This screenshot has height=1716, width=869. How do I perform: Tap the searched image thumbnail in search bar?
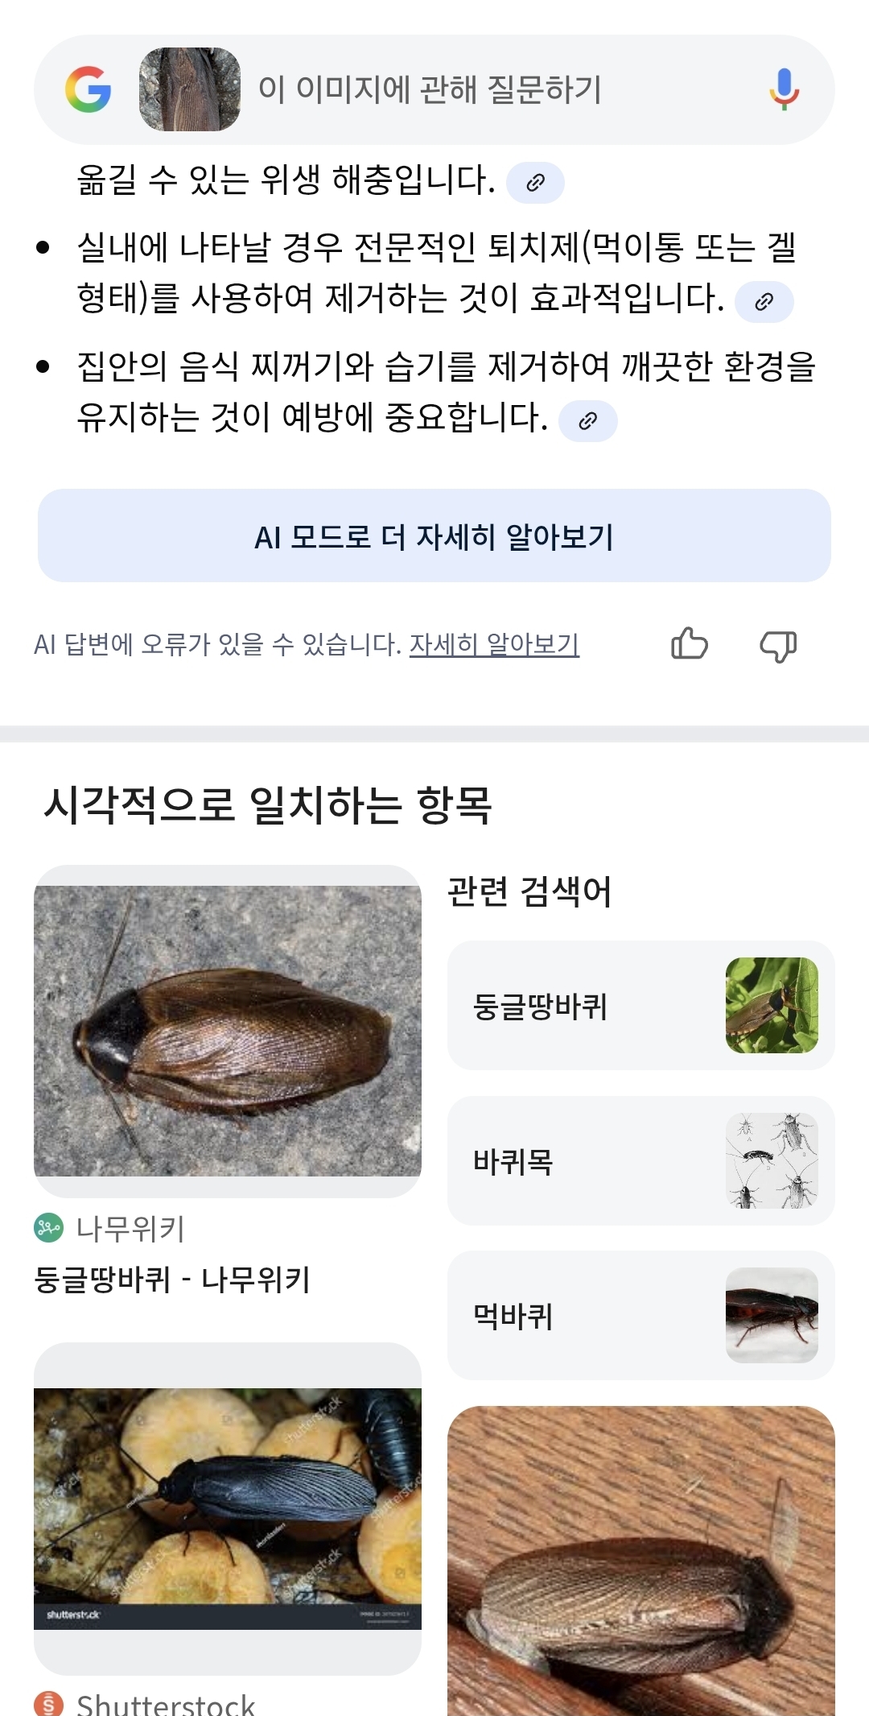pos(190,89)
